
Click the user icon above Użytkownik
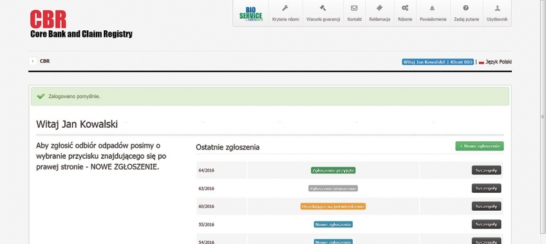tap(497, 8)
